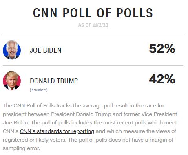This screenshot has width=188, height=155.
Task: Click the word CNN in the main heading
Action: point(45,13)
